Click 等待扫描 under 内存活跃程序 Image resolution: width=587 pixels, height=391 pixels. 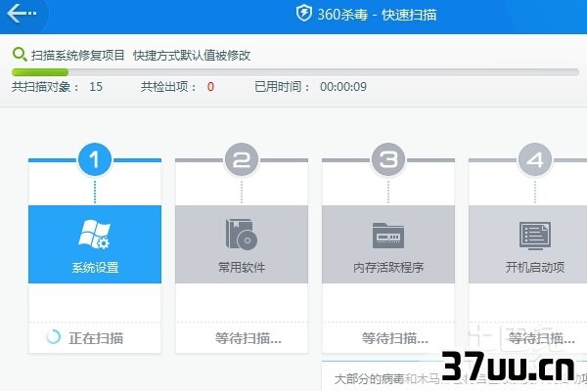[395, 338]
